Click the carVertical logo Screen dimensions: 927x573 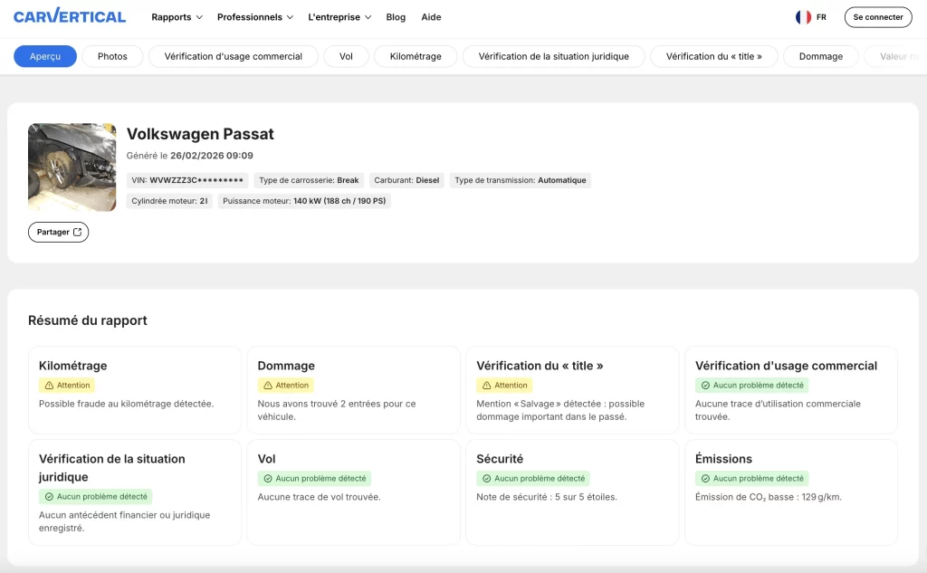(69, 16)
